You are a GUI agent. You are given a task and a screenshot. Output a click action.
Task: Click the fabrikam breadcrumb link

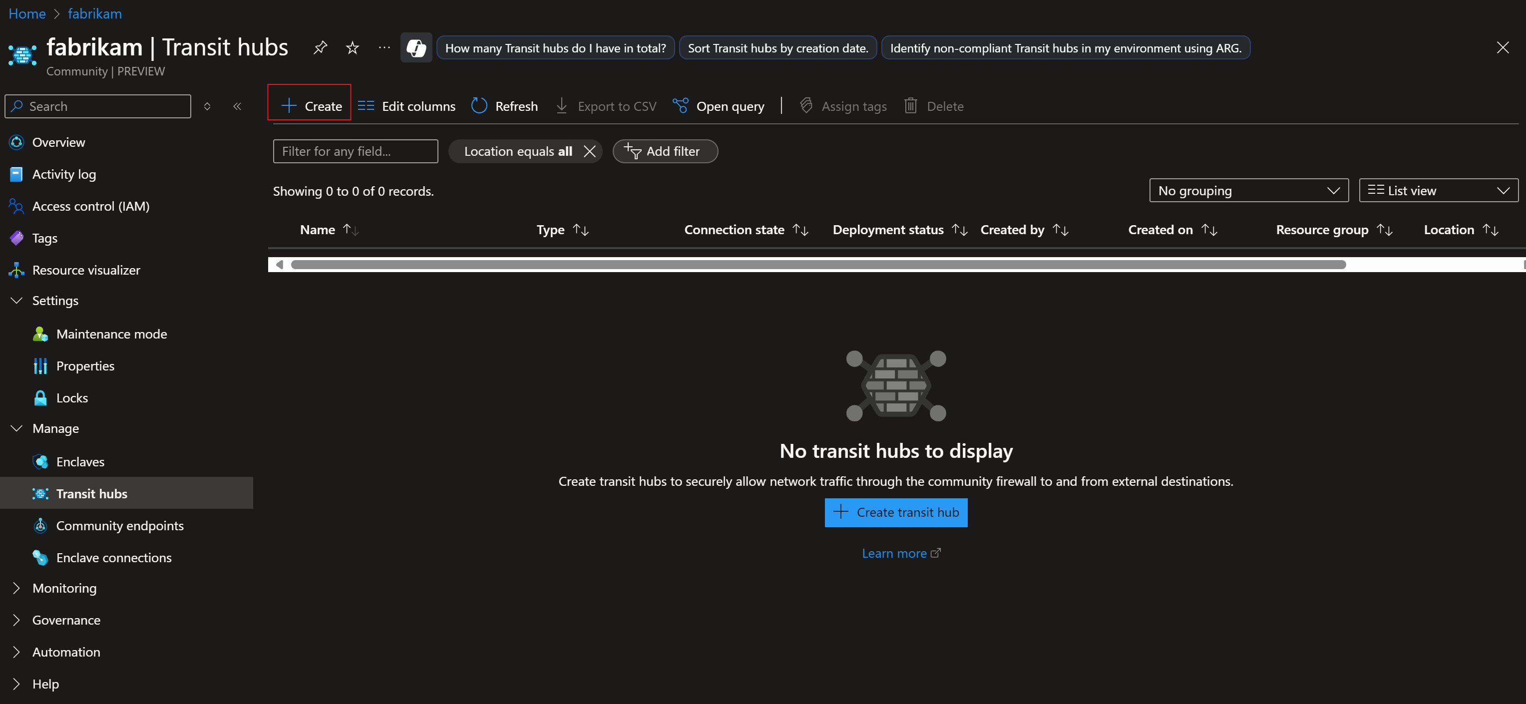pyautogui.click(x=95, y=13)
